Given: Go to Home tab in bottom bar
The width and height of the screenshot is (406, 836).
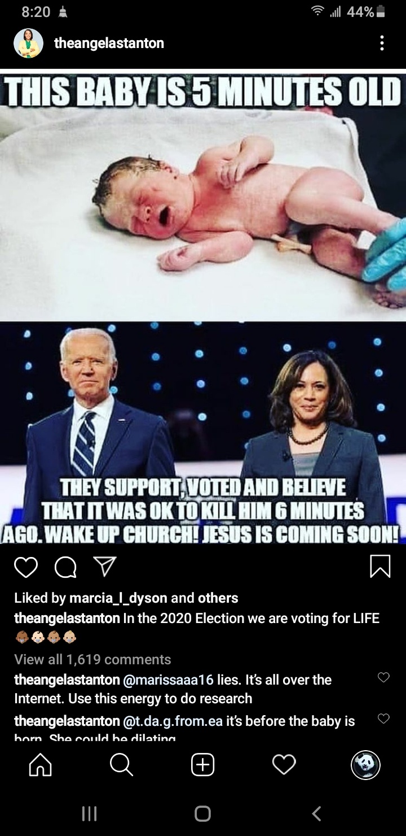Looking at the screenshot, I should click(39, 765).
